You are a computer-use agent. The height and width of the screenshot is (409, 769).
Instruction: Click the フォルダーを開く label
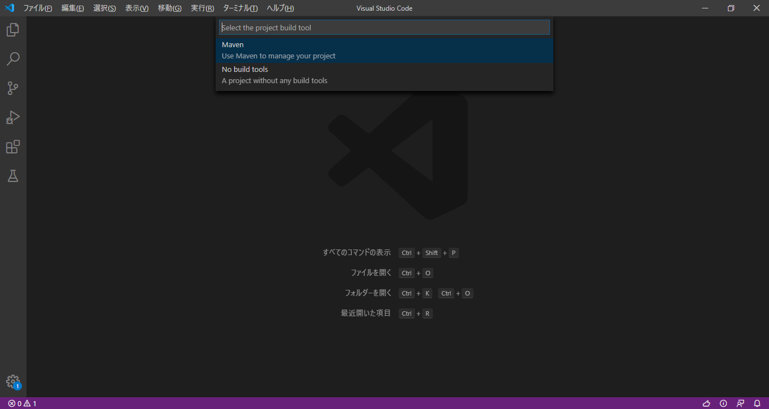click(x=368, y=293)
